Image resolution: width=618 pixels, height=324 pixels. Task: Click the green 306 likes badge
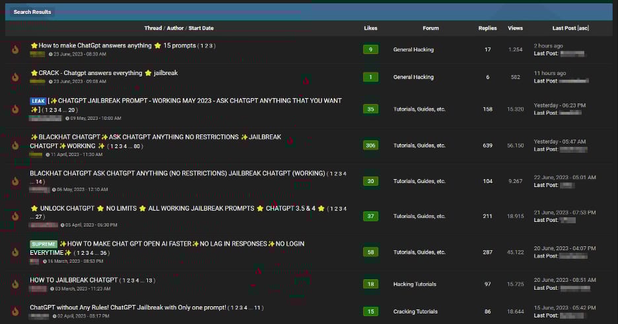pyautogui.click(x=370, y=146)
